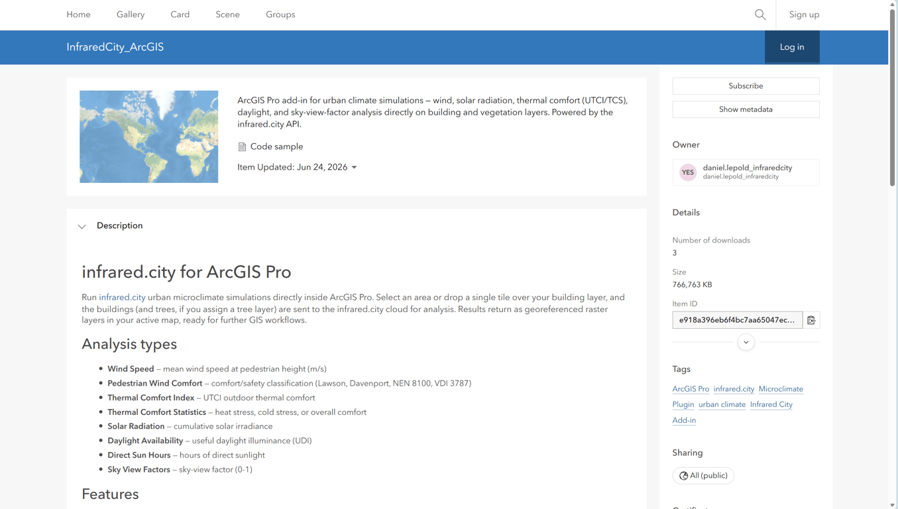This screenshot has width=898, height=509.
Task: Click the Details section heading
Action: pyautogui.click(x=686, y=213)
